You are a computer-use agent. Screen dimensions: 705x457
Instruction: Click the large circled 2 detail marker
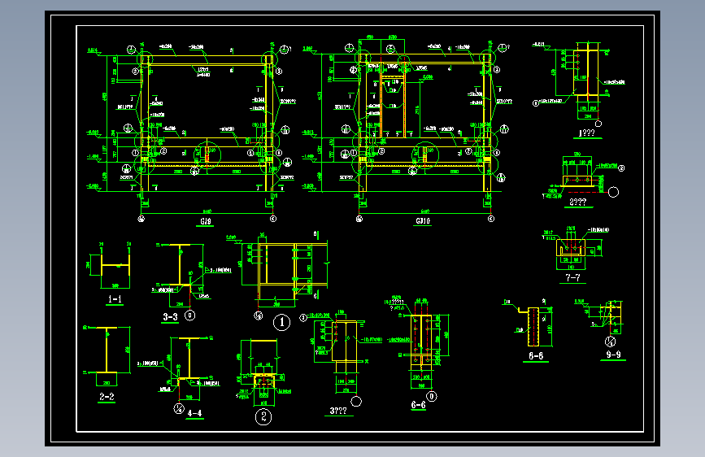(x=263, y=416)
